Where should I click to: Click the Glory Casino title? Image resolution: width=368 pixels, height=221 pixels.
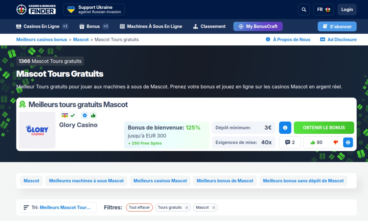pos(78,125)
